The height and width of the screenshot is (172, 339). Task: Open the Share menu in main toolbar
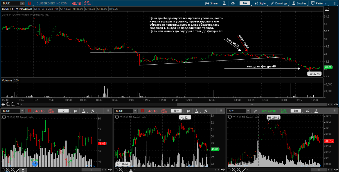[212, 3]
